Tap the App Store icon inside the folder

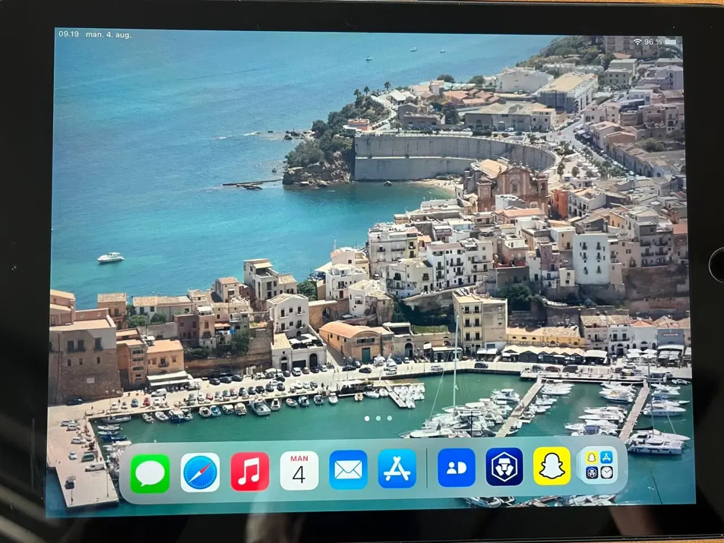[606, 457]
